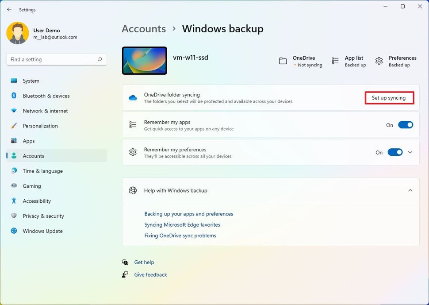Click the Preferences gear status icon
429x305 pixels.
(379, 61)
